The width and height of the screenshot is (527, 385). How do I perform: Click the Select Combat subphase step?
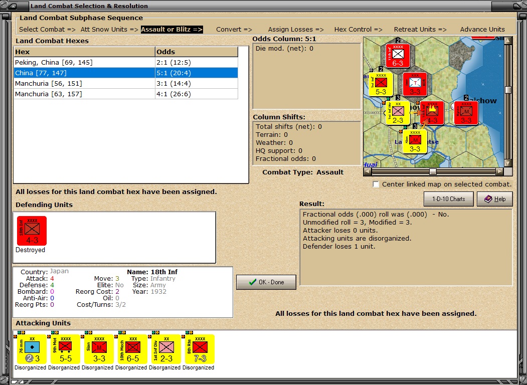48,29
